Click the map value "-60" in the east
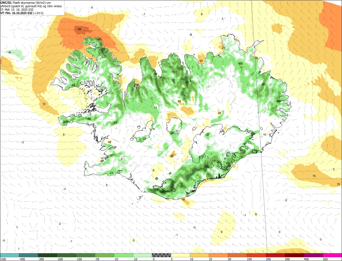 [x=263, y=84]
